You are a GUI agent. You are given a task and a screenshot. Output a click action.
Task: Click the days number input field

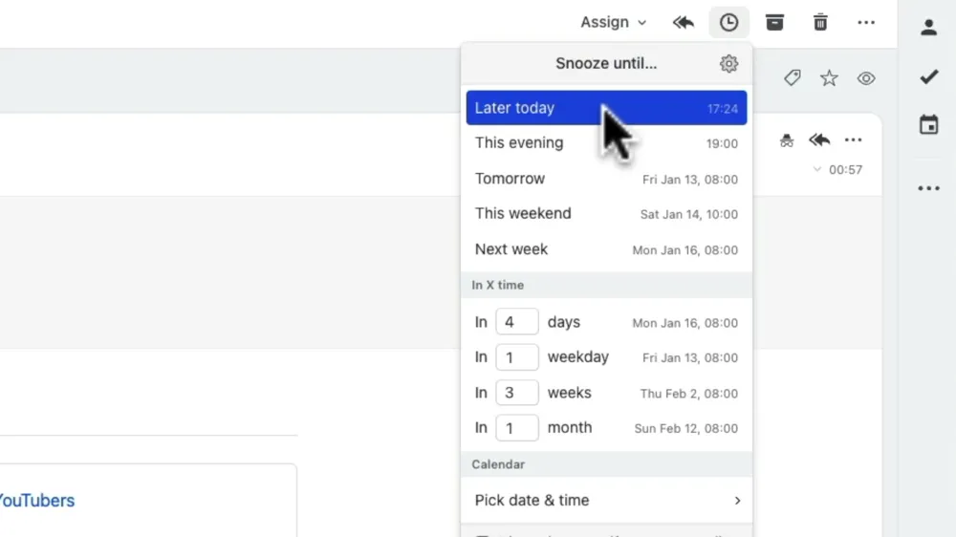tap(516, 322)
